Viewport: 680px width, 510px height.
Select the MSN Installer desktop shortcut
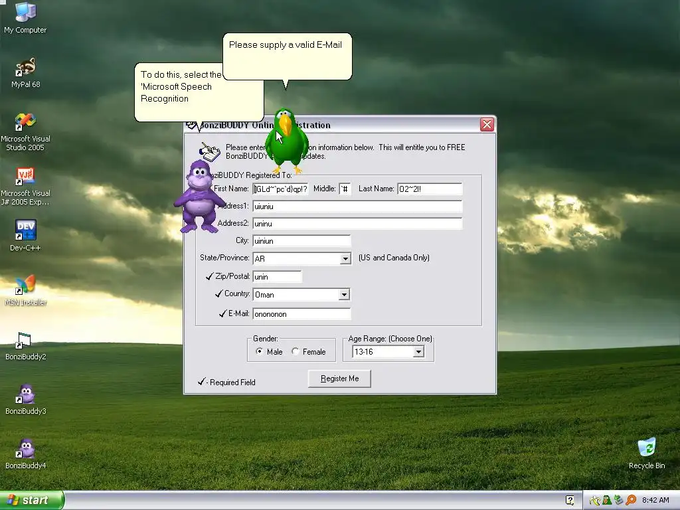[25, 290]
